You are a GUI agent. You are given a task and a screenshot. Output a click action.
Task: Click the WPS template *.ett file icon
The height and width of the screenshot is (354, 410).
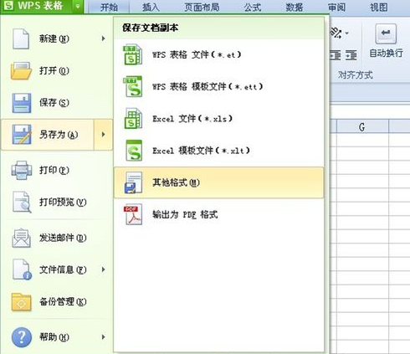tap(133, 87)
